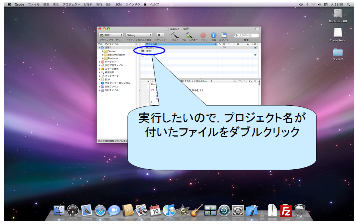Launch FileZilla from the Dock
This screenshot has width=356, height=224.
(286, 211)
